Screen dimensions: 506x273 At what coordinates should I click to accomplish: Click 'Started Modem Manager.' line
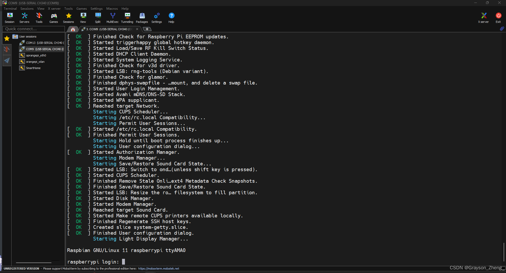125,204
